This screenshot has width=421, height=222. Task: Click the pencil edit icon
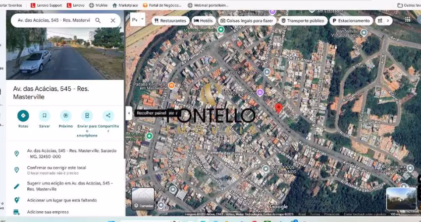[x=17, y=186]
